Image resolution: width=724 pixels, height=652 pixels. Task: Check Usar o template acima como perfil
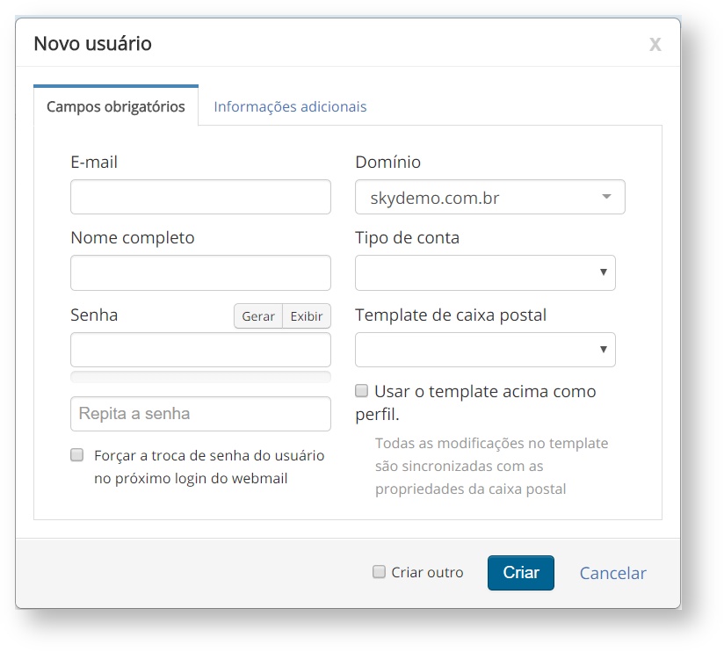tap(362, 390)
